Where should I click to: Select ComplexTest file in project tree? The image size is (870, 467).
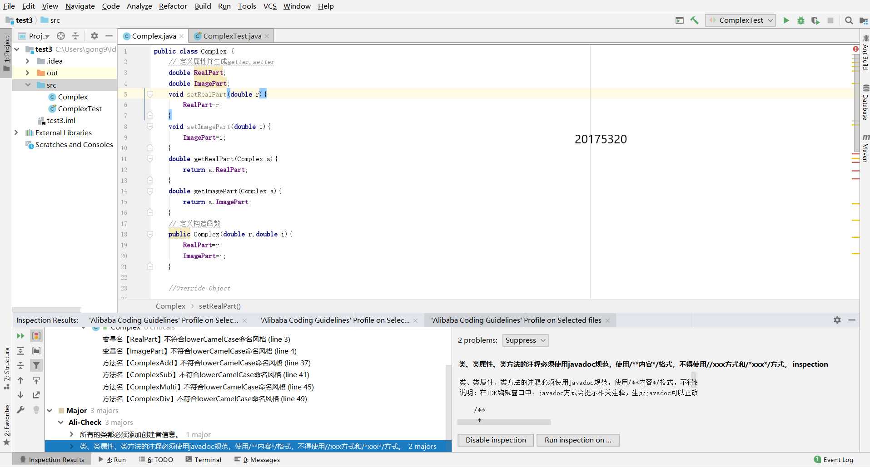click(80, 108)
